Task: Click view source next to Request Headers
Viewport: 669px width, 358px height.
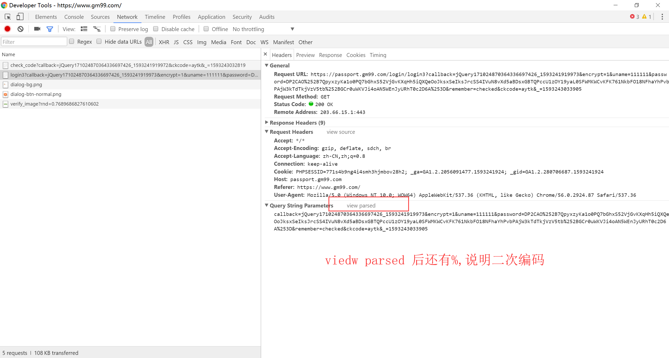Action: click(341, 132)
